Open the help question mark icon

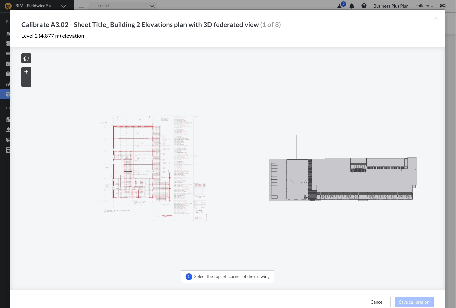click(x=364, y=6)
